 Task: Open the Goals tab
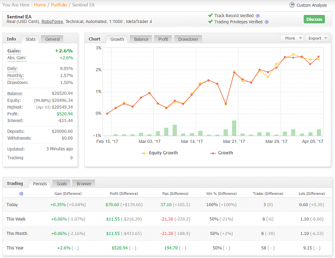(62, 184)
